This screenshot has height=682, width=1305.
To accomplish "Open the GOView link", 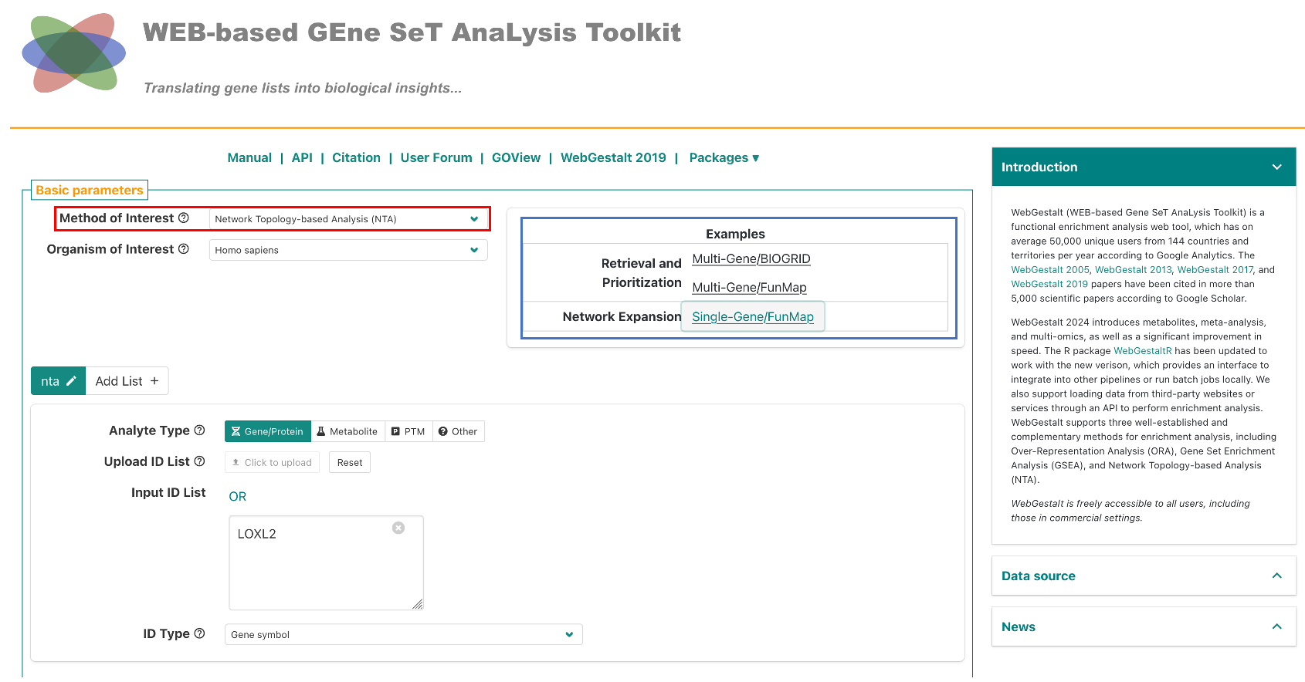I will click(x=516, y=157).
